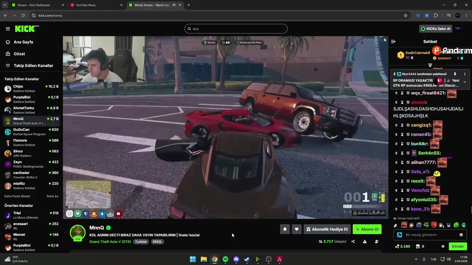Share the stream via share icon

[353, 241]
